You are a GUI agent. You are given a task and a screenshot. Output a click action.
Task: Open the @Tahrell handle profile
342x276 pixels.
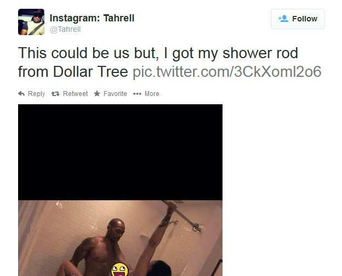click(65, 29)
